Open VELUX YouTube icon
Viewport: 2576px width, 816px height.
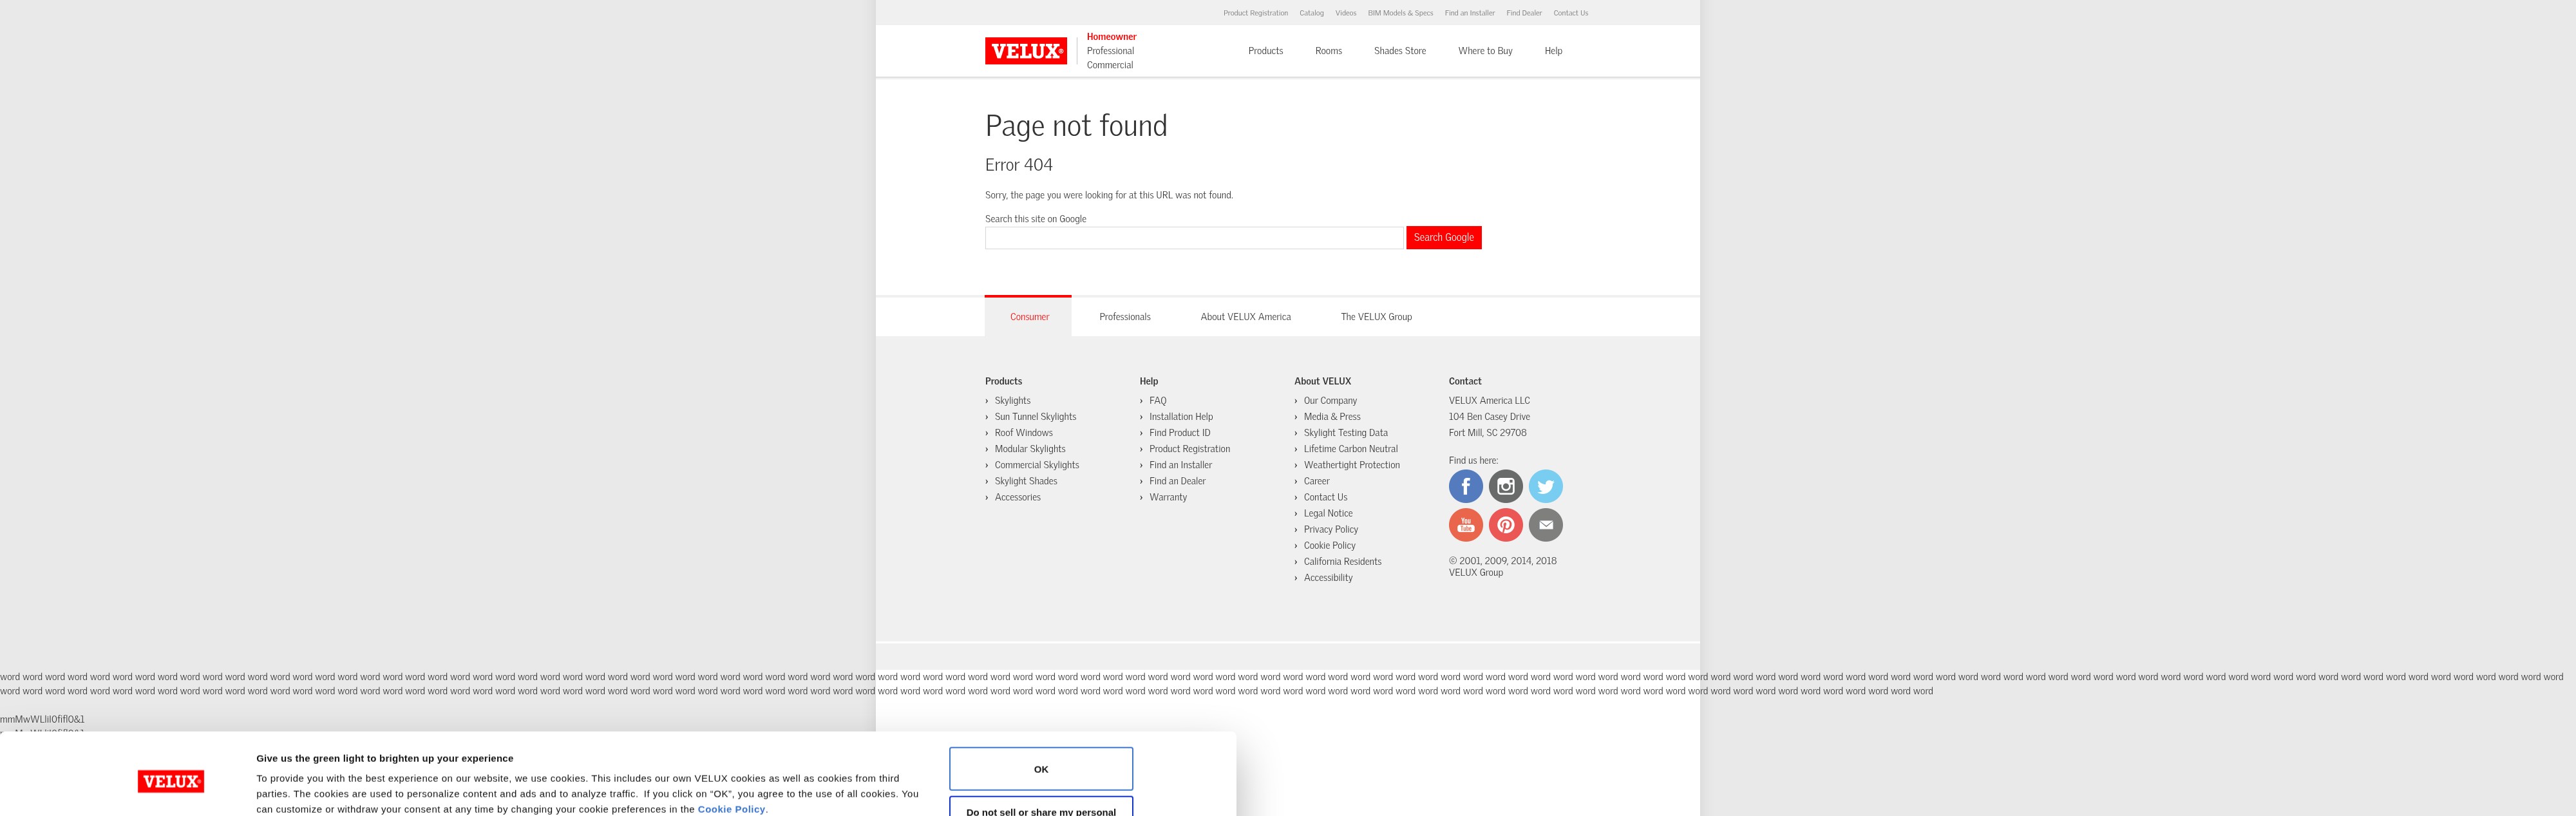[x=1465, y=525]
